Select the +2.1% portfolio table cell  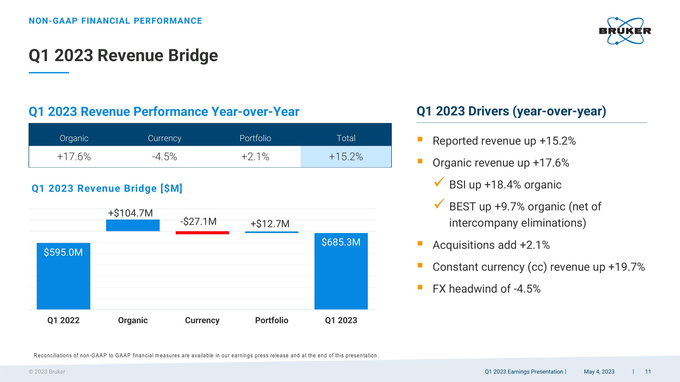255,157
